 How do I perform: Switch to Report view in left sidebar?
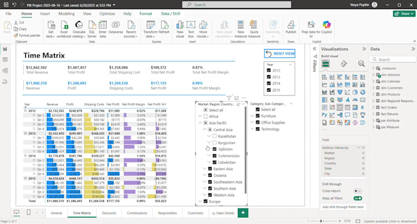click(x=5, y=49)
